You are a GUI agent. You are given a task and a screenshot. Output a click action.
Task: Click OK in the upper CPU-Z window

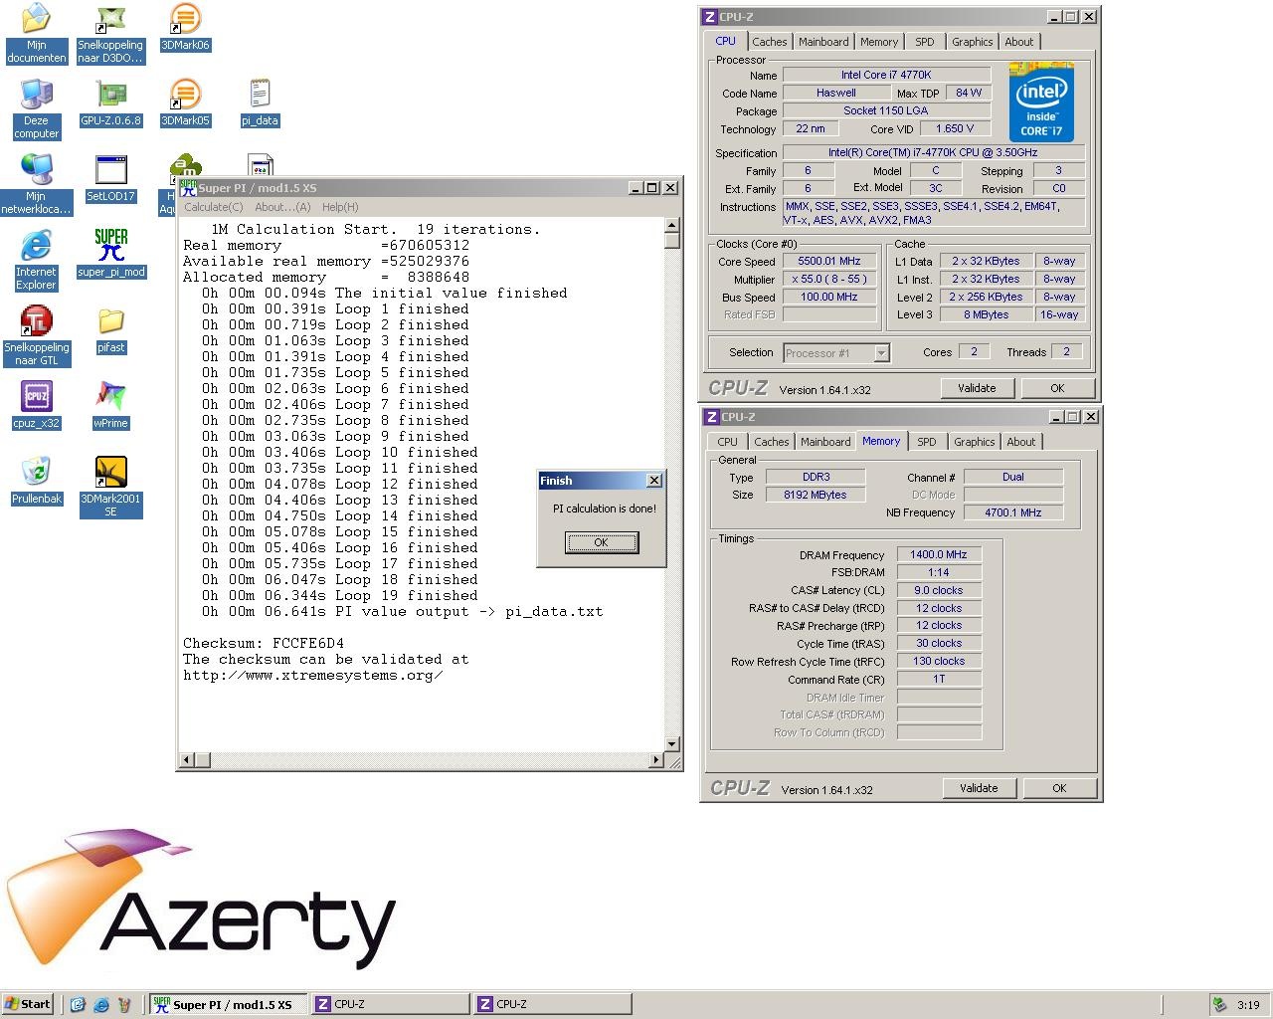pos(1057,388)
